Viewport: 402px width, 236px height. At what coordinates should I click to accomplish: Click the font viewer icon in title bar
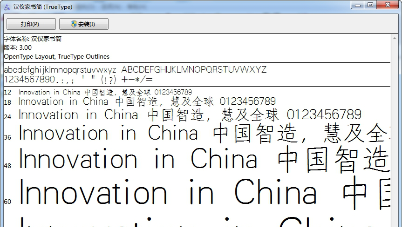point(7,7)
